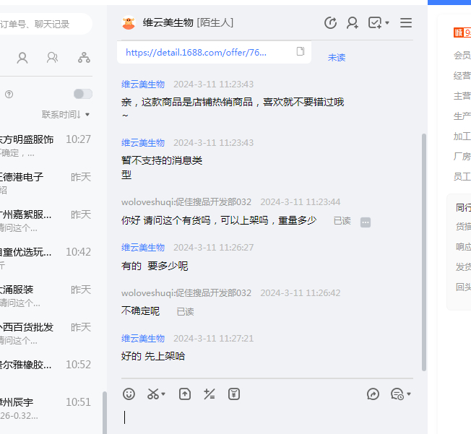Expand dropdown arrow beside scissors icon
This screenshot has height=434, width=471.
coord(164,394)
